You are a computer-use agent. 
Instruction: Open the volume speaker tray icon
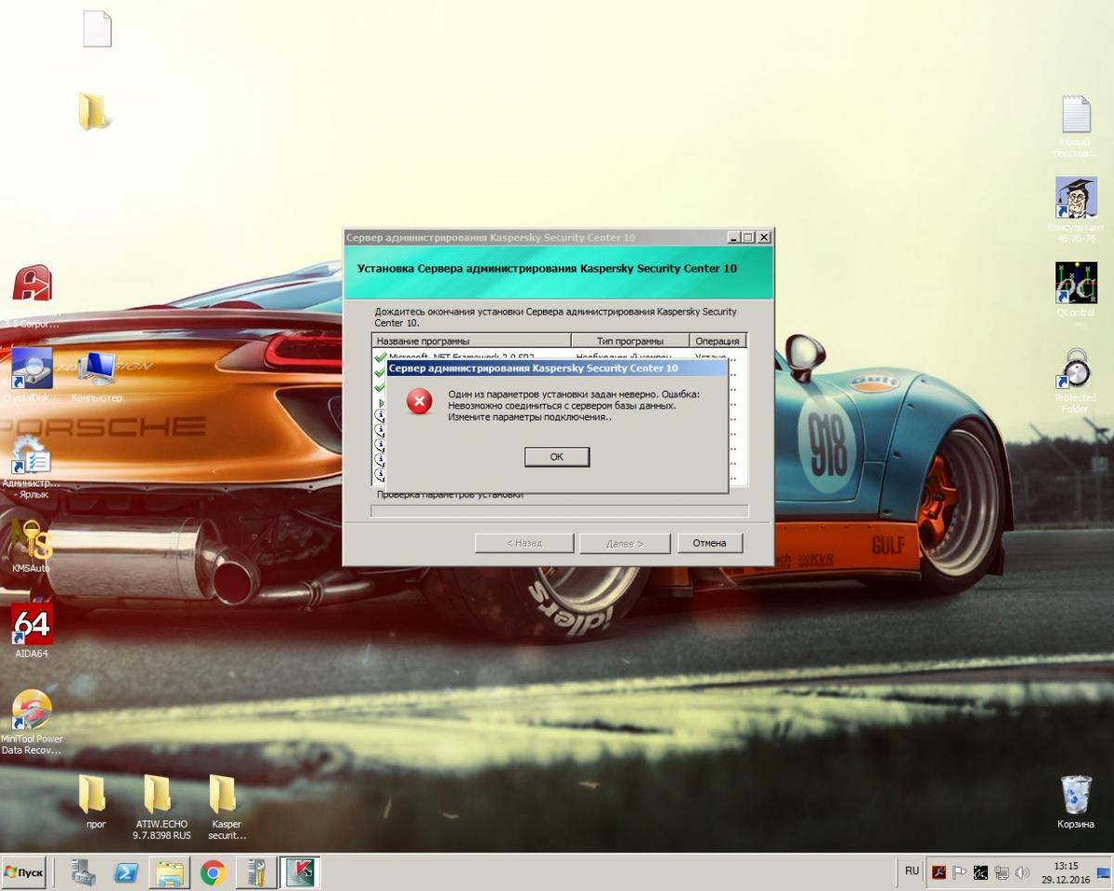[1022, 872]
